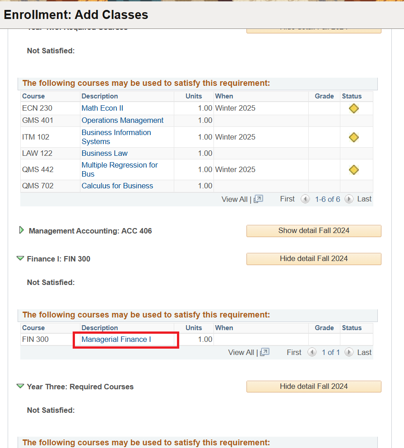404x448 pixels.
Task: Click the yellow diamond status icon for QMS 442
Action: 354,170
